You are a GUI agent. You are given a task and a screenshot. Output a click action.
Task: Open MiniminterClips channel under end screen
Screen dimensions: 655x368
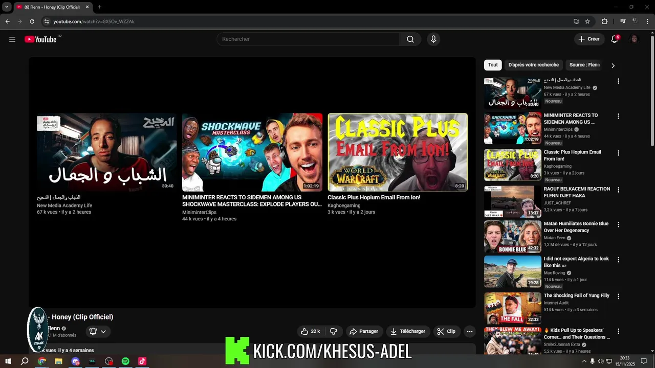(199, 212)
